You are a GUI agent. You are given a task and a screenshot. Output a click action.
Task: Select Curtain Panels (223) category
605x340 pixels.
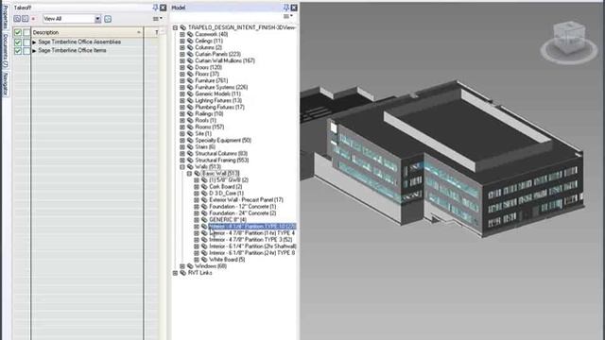point(218,54)
